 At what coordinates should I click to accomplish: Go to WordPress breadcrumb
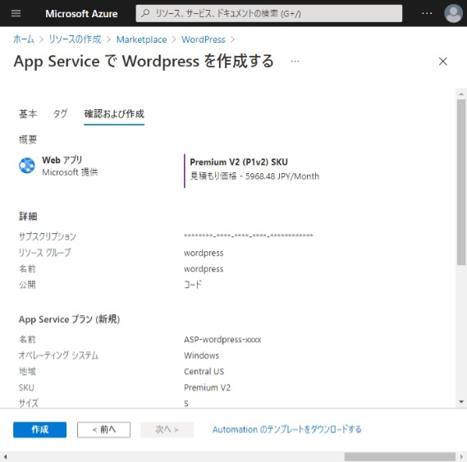204,39
